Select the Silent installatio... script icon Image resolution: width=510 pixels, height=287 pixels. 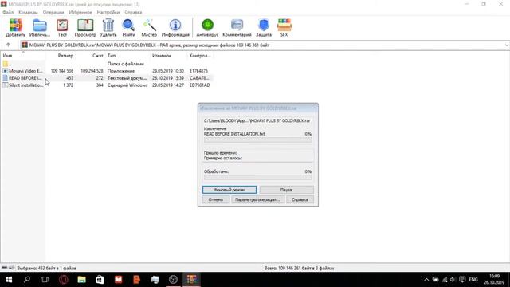click(x=6, y=85)
